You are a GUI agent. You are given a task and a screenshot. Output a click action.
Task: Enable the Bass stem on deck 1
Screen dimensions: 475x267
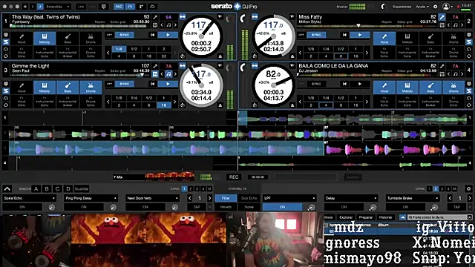(68, 39)
